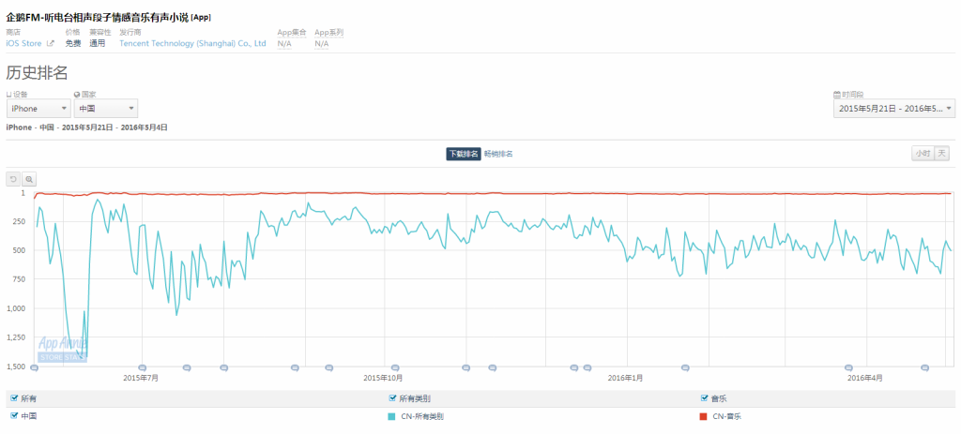Click the 750 y-axis label

coord(19,279)
